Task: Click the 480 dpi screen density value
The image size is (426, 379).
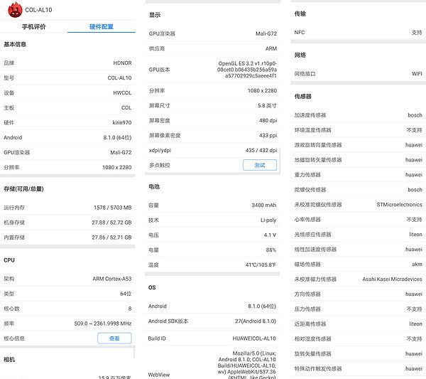Action: [x=268, y=120]
